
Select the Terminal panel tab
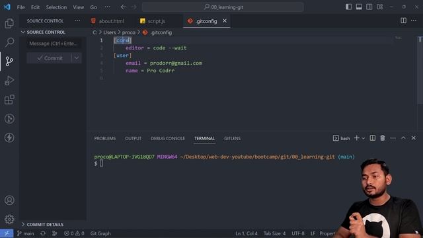coord(204,138)
